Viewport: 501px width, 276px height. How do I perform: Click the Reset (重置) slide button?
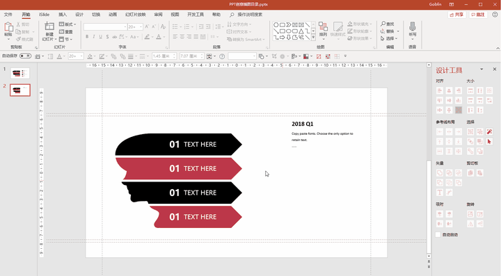[66, 31]
